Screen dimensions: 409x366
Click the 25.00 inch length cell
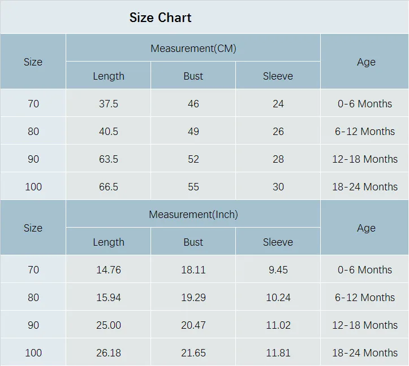coord(109,325)
